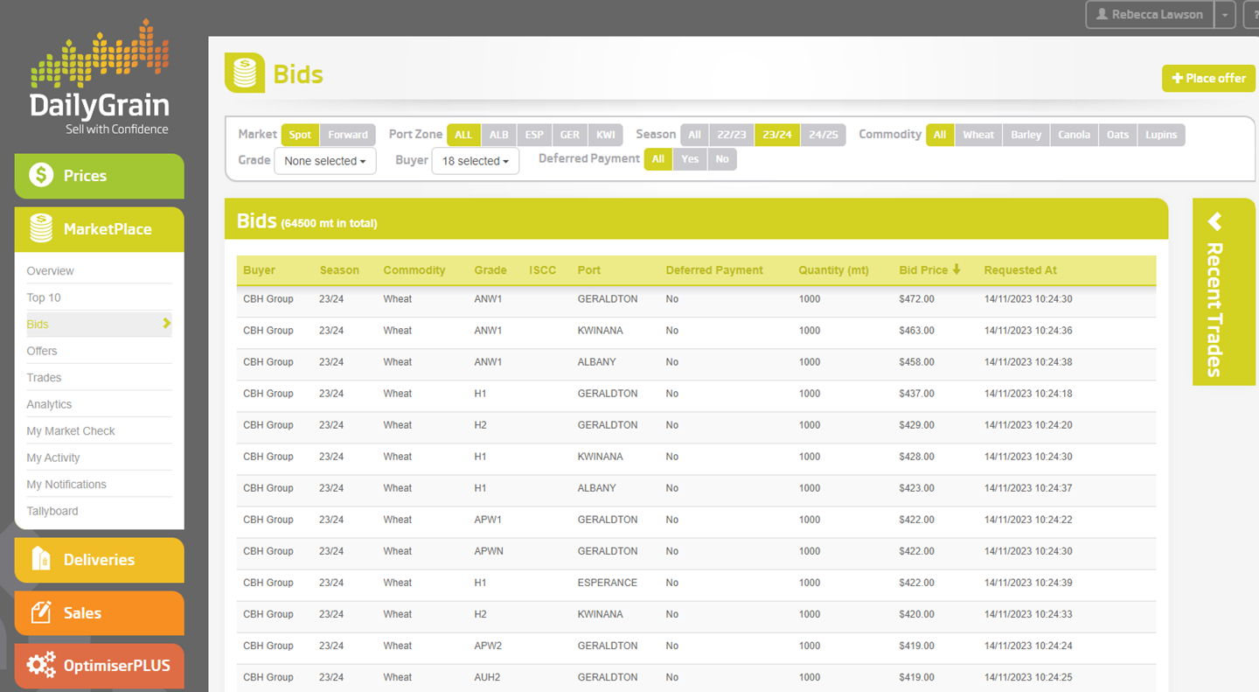Open Tallyboard page

tap(52, 511)
